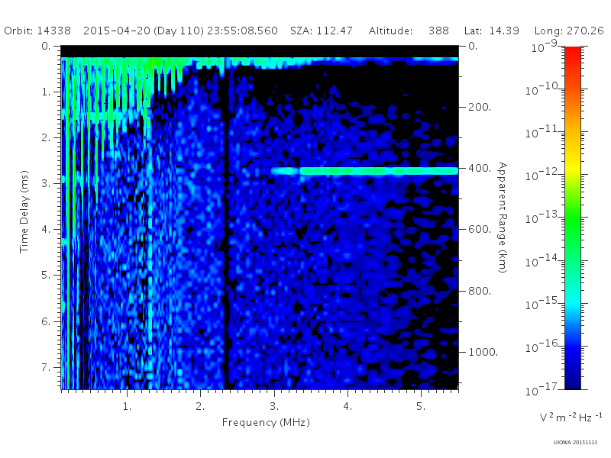Screen dimensions: 611x458
Task: Click the bright cyan horizontal echo trace near 400 km
Action: click(365, 171)
